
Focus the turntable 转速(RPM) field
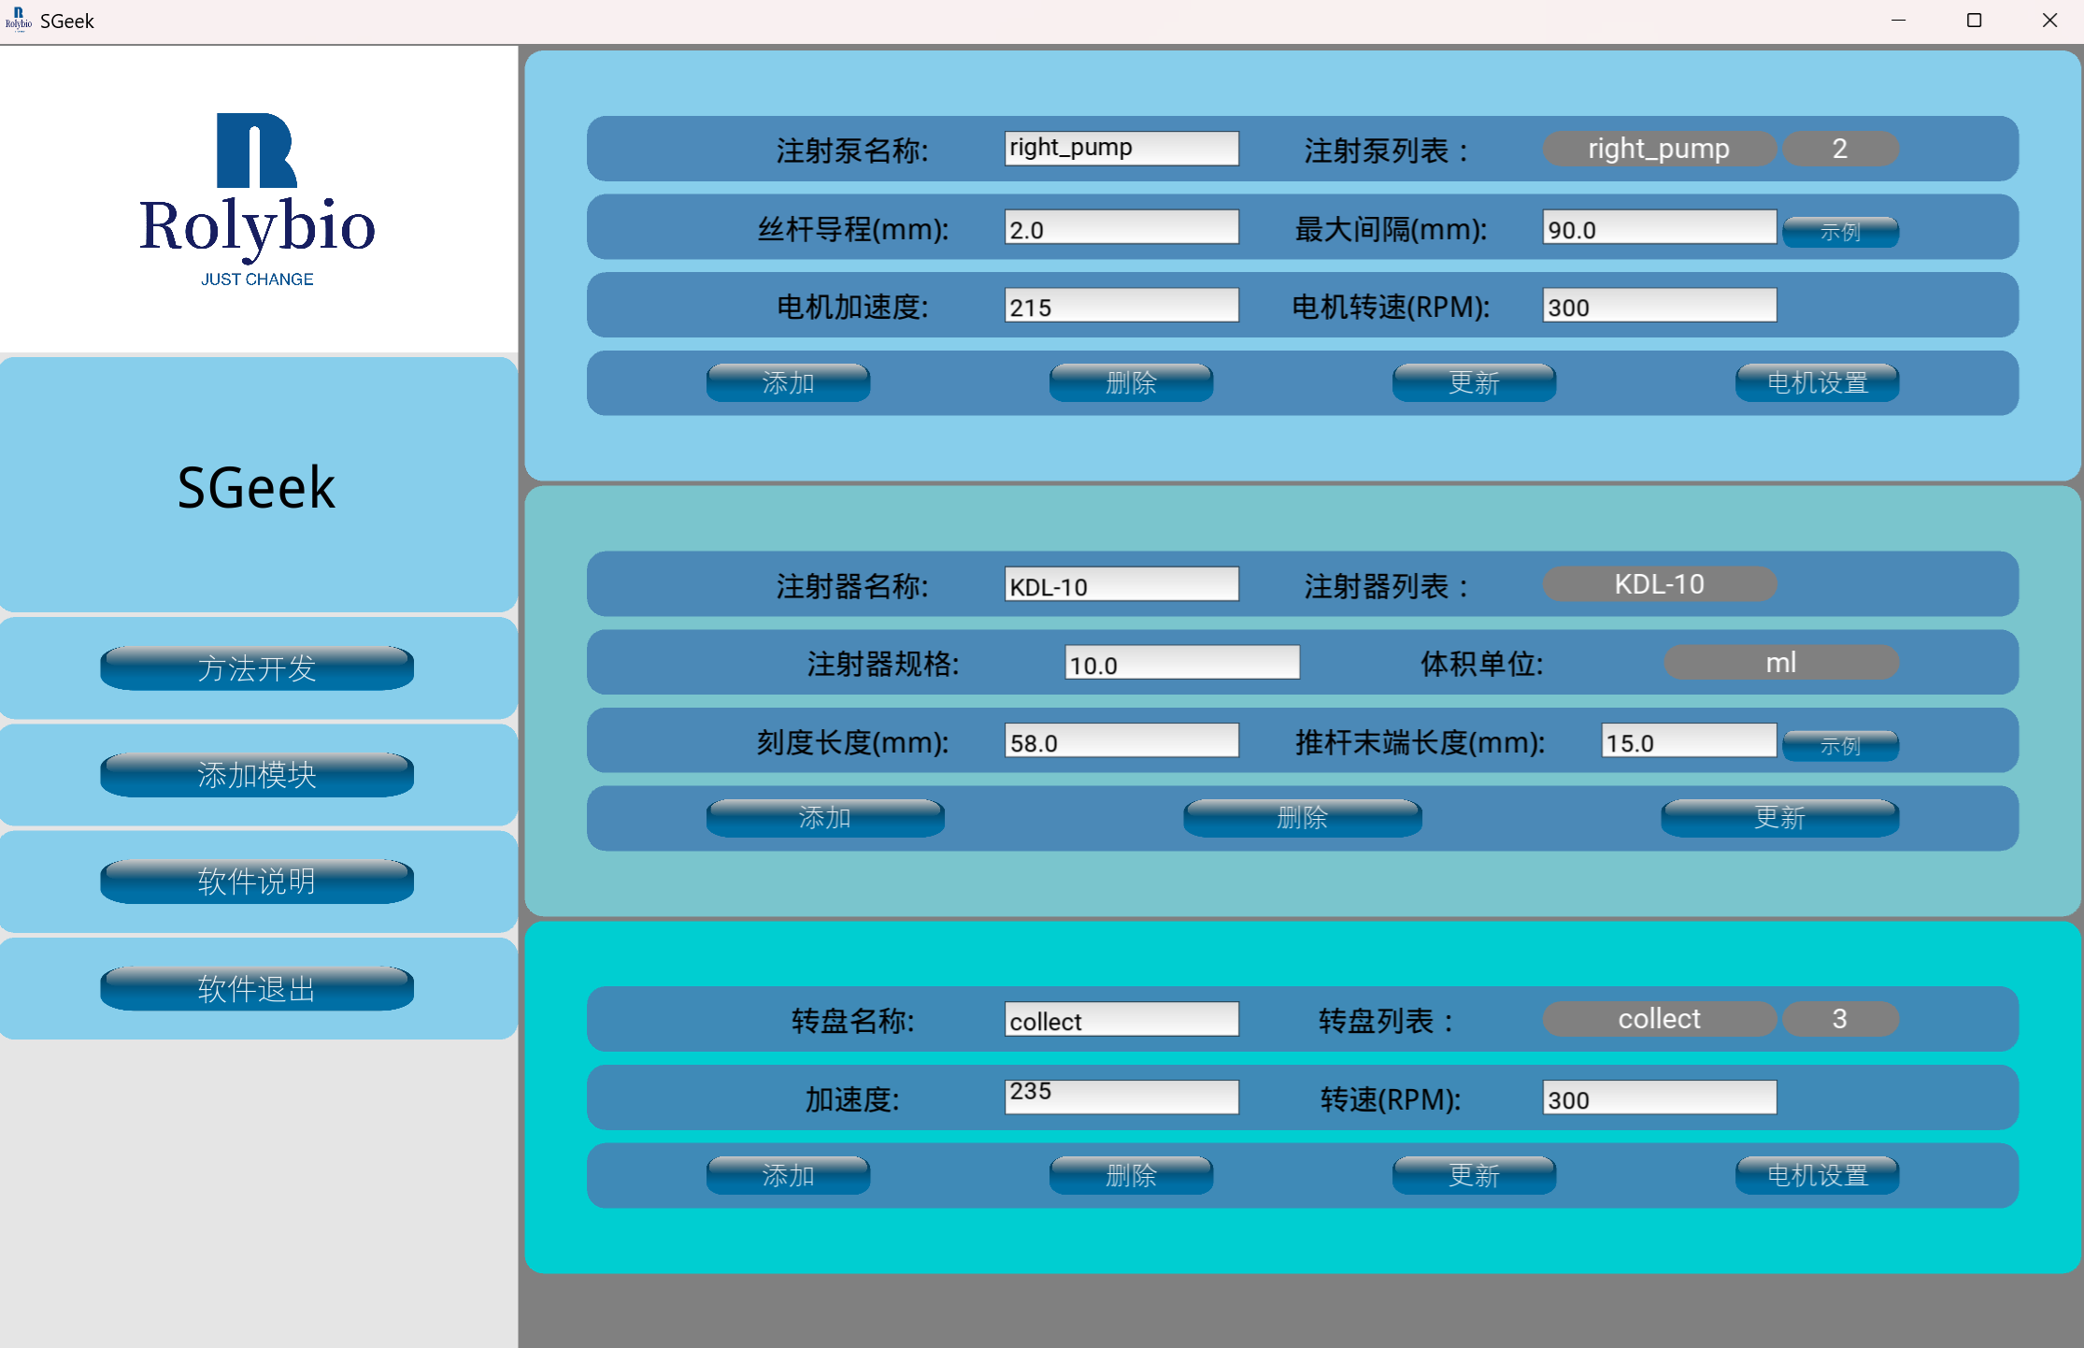pyautogui.click(x=1659, y=1098)
